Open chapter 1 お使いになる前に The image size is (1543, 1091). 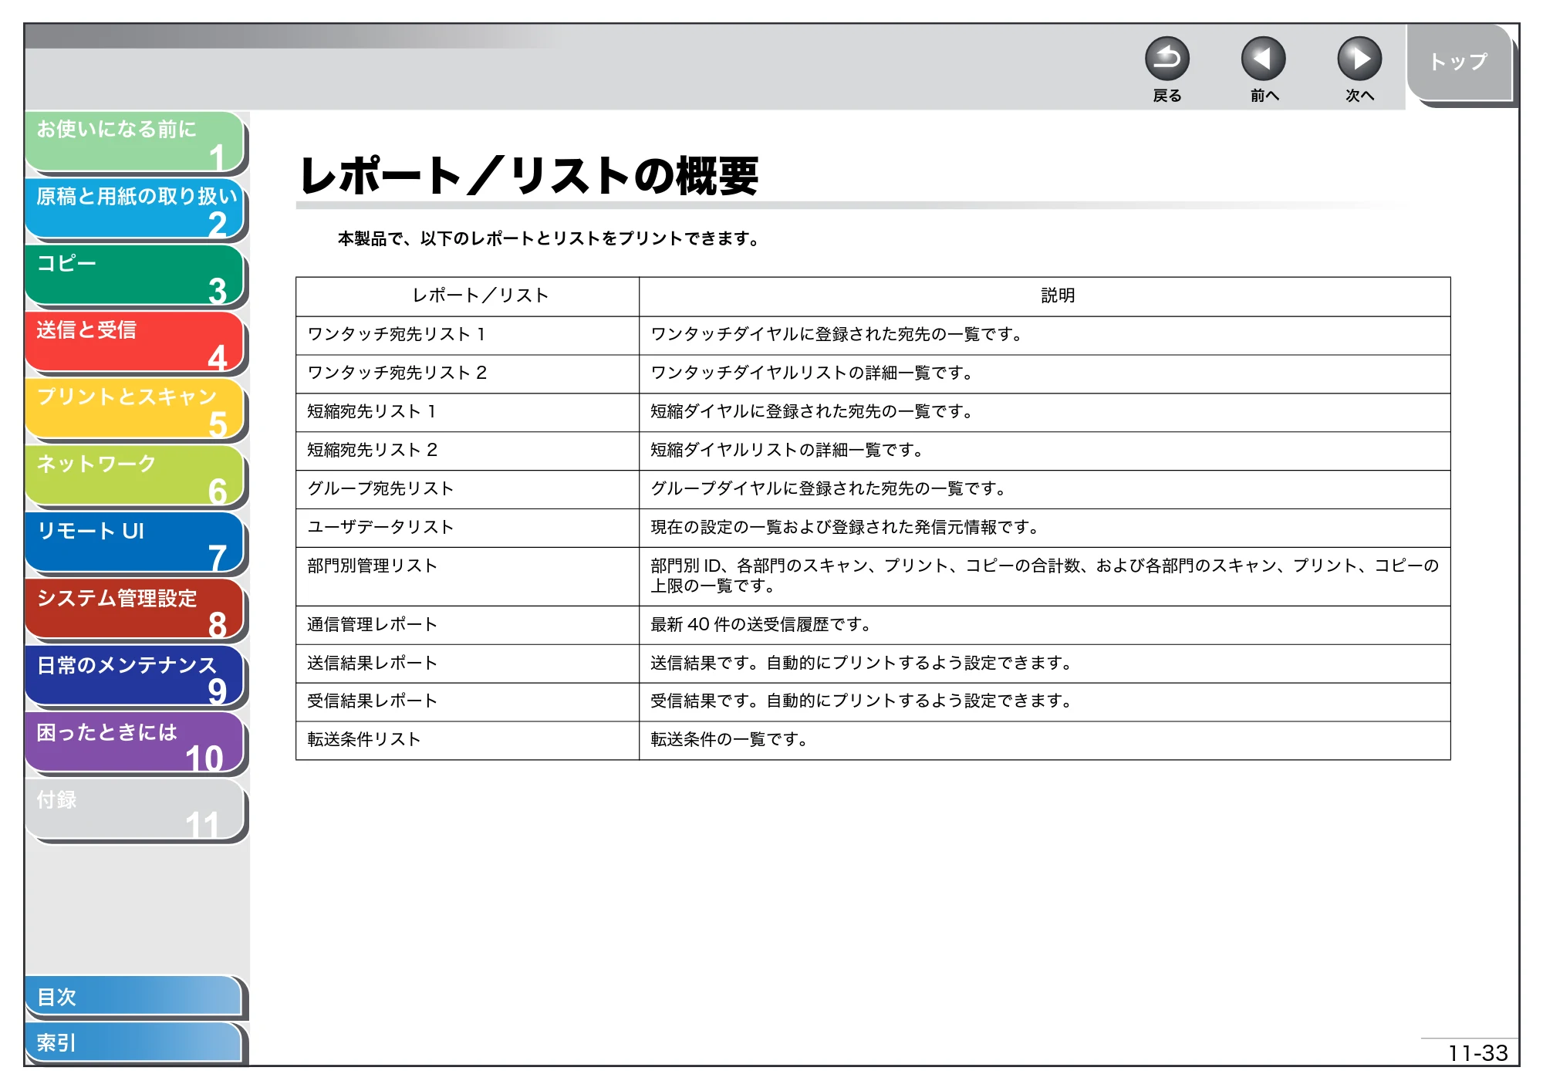tap(136, 141)
